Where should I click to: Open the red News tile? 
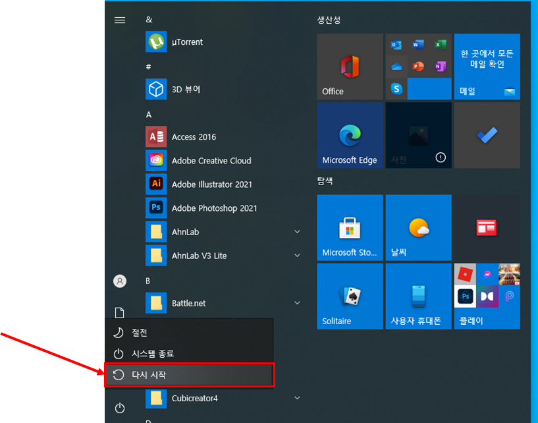pos(487,227)
